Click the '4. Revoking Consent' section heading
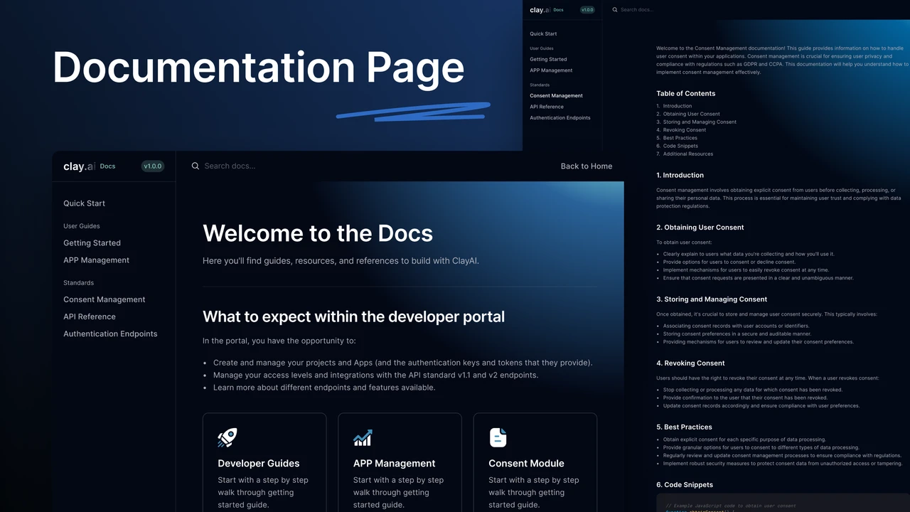The image size is (910, 512). tap(690, 363)
